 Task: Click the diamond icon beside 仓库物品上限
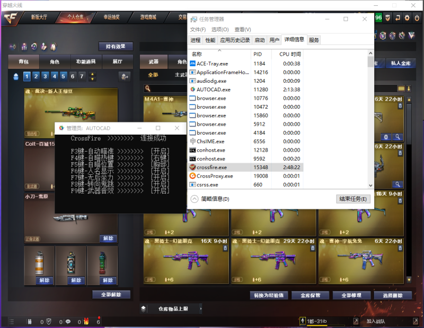[x=143, y=308]
